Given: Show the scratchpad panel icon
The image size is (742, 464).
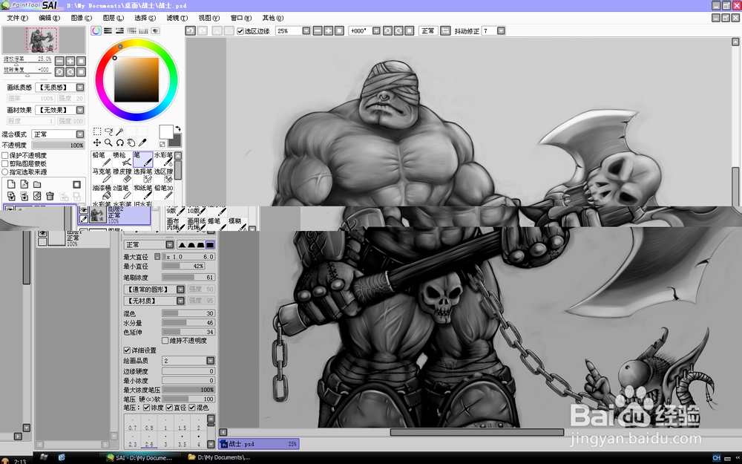Looking at the screenshot, I should tap(155, 30).
